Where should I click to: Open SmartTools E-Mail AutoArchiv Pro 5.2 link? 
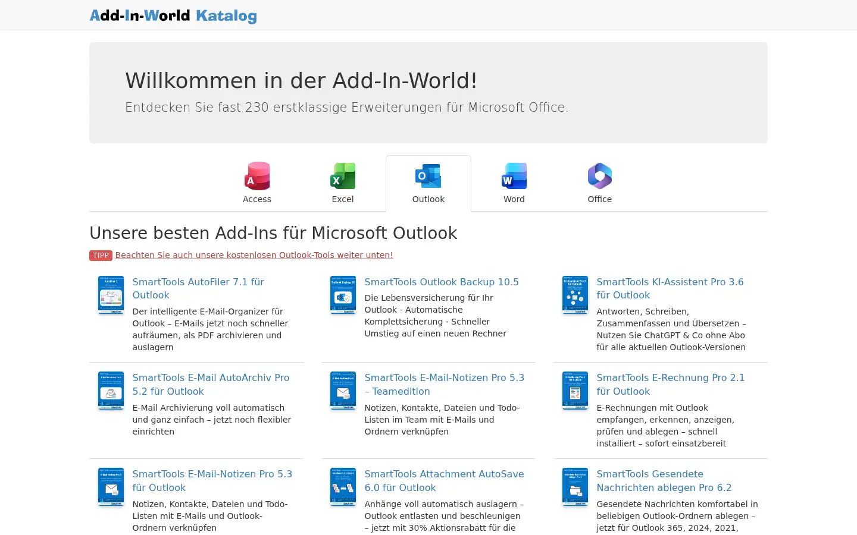(211, 385)
